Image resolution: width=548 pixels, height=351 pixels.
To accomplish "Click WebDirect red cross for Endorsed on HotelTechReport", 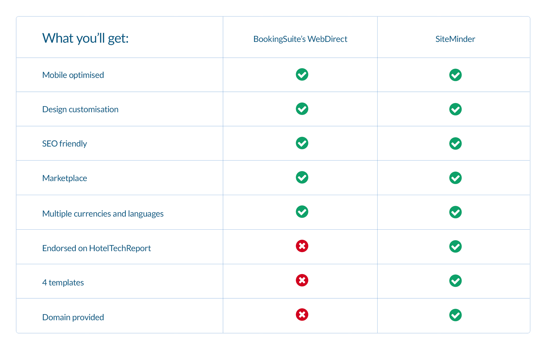I will tap(302, 246).
